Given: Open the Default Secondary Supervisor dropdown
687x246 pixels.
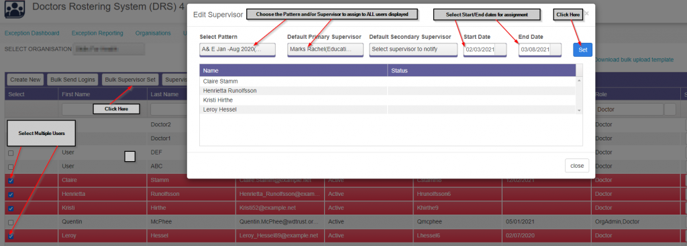Looking at the screenshot, I should coord(413,49).
